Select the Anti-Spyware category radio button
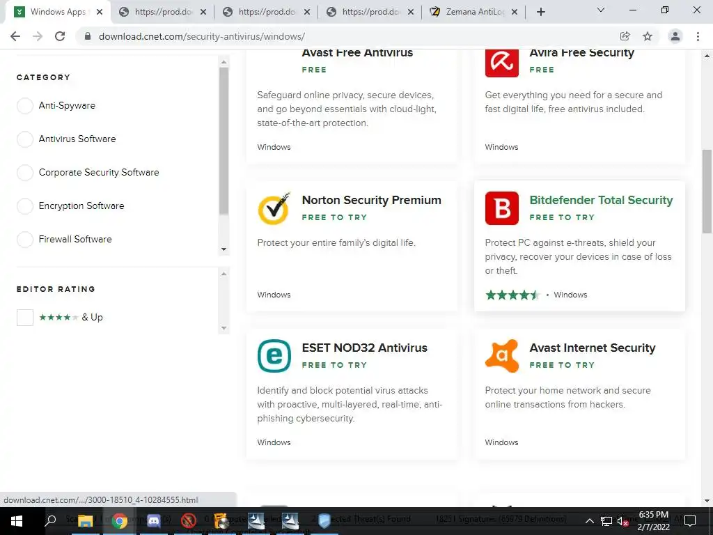 [25, 106]
